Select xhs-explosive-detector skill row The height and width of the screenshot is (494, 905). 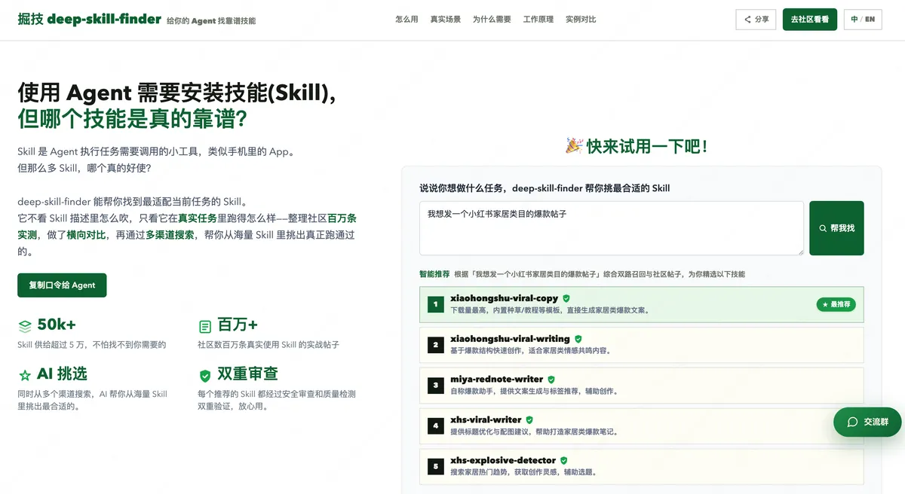[x=642, y=466]
